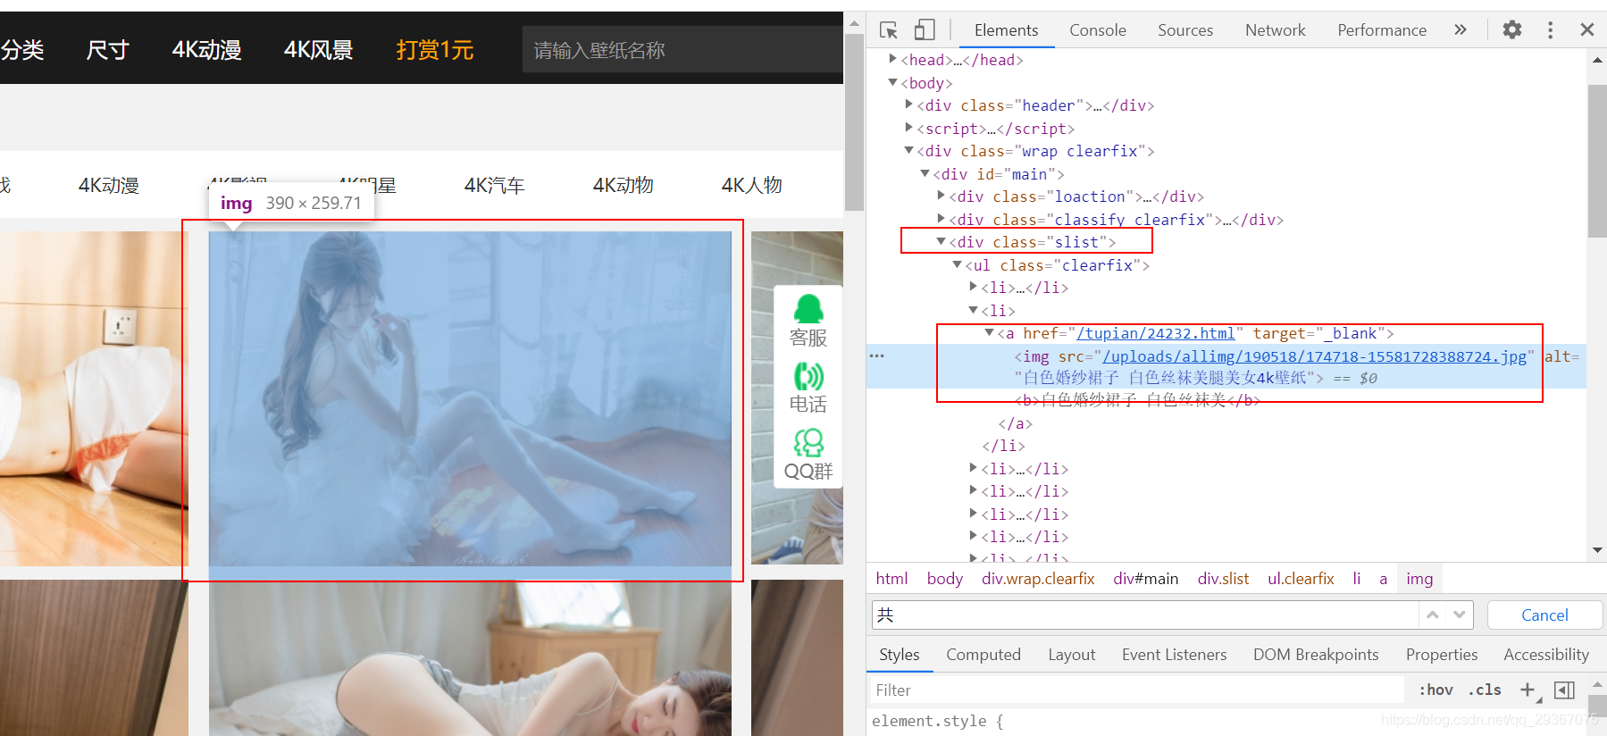Open the Properties pane tab
The image size is (1607, 736).
click(x=1442, y=655)
